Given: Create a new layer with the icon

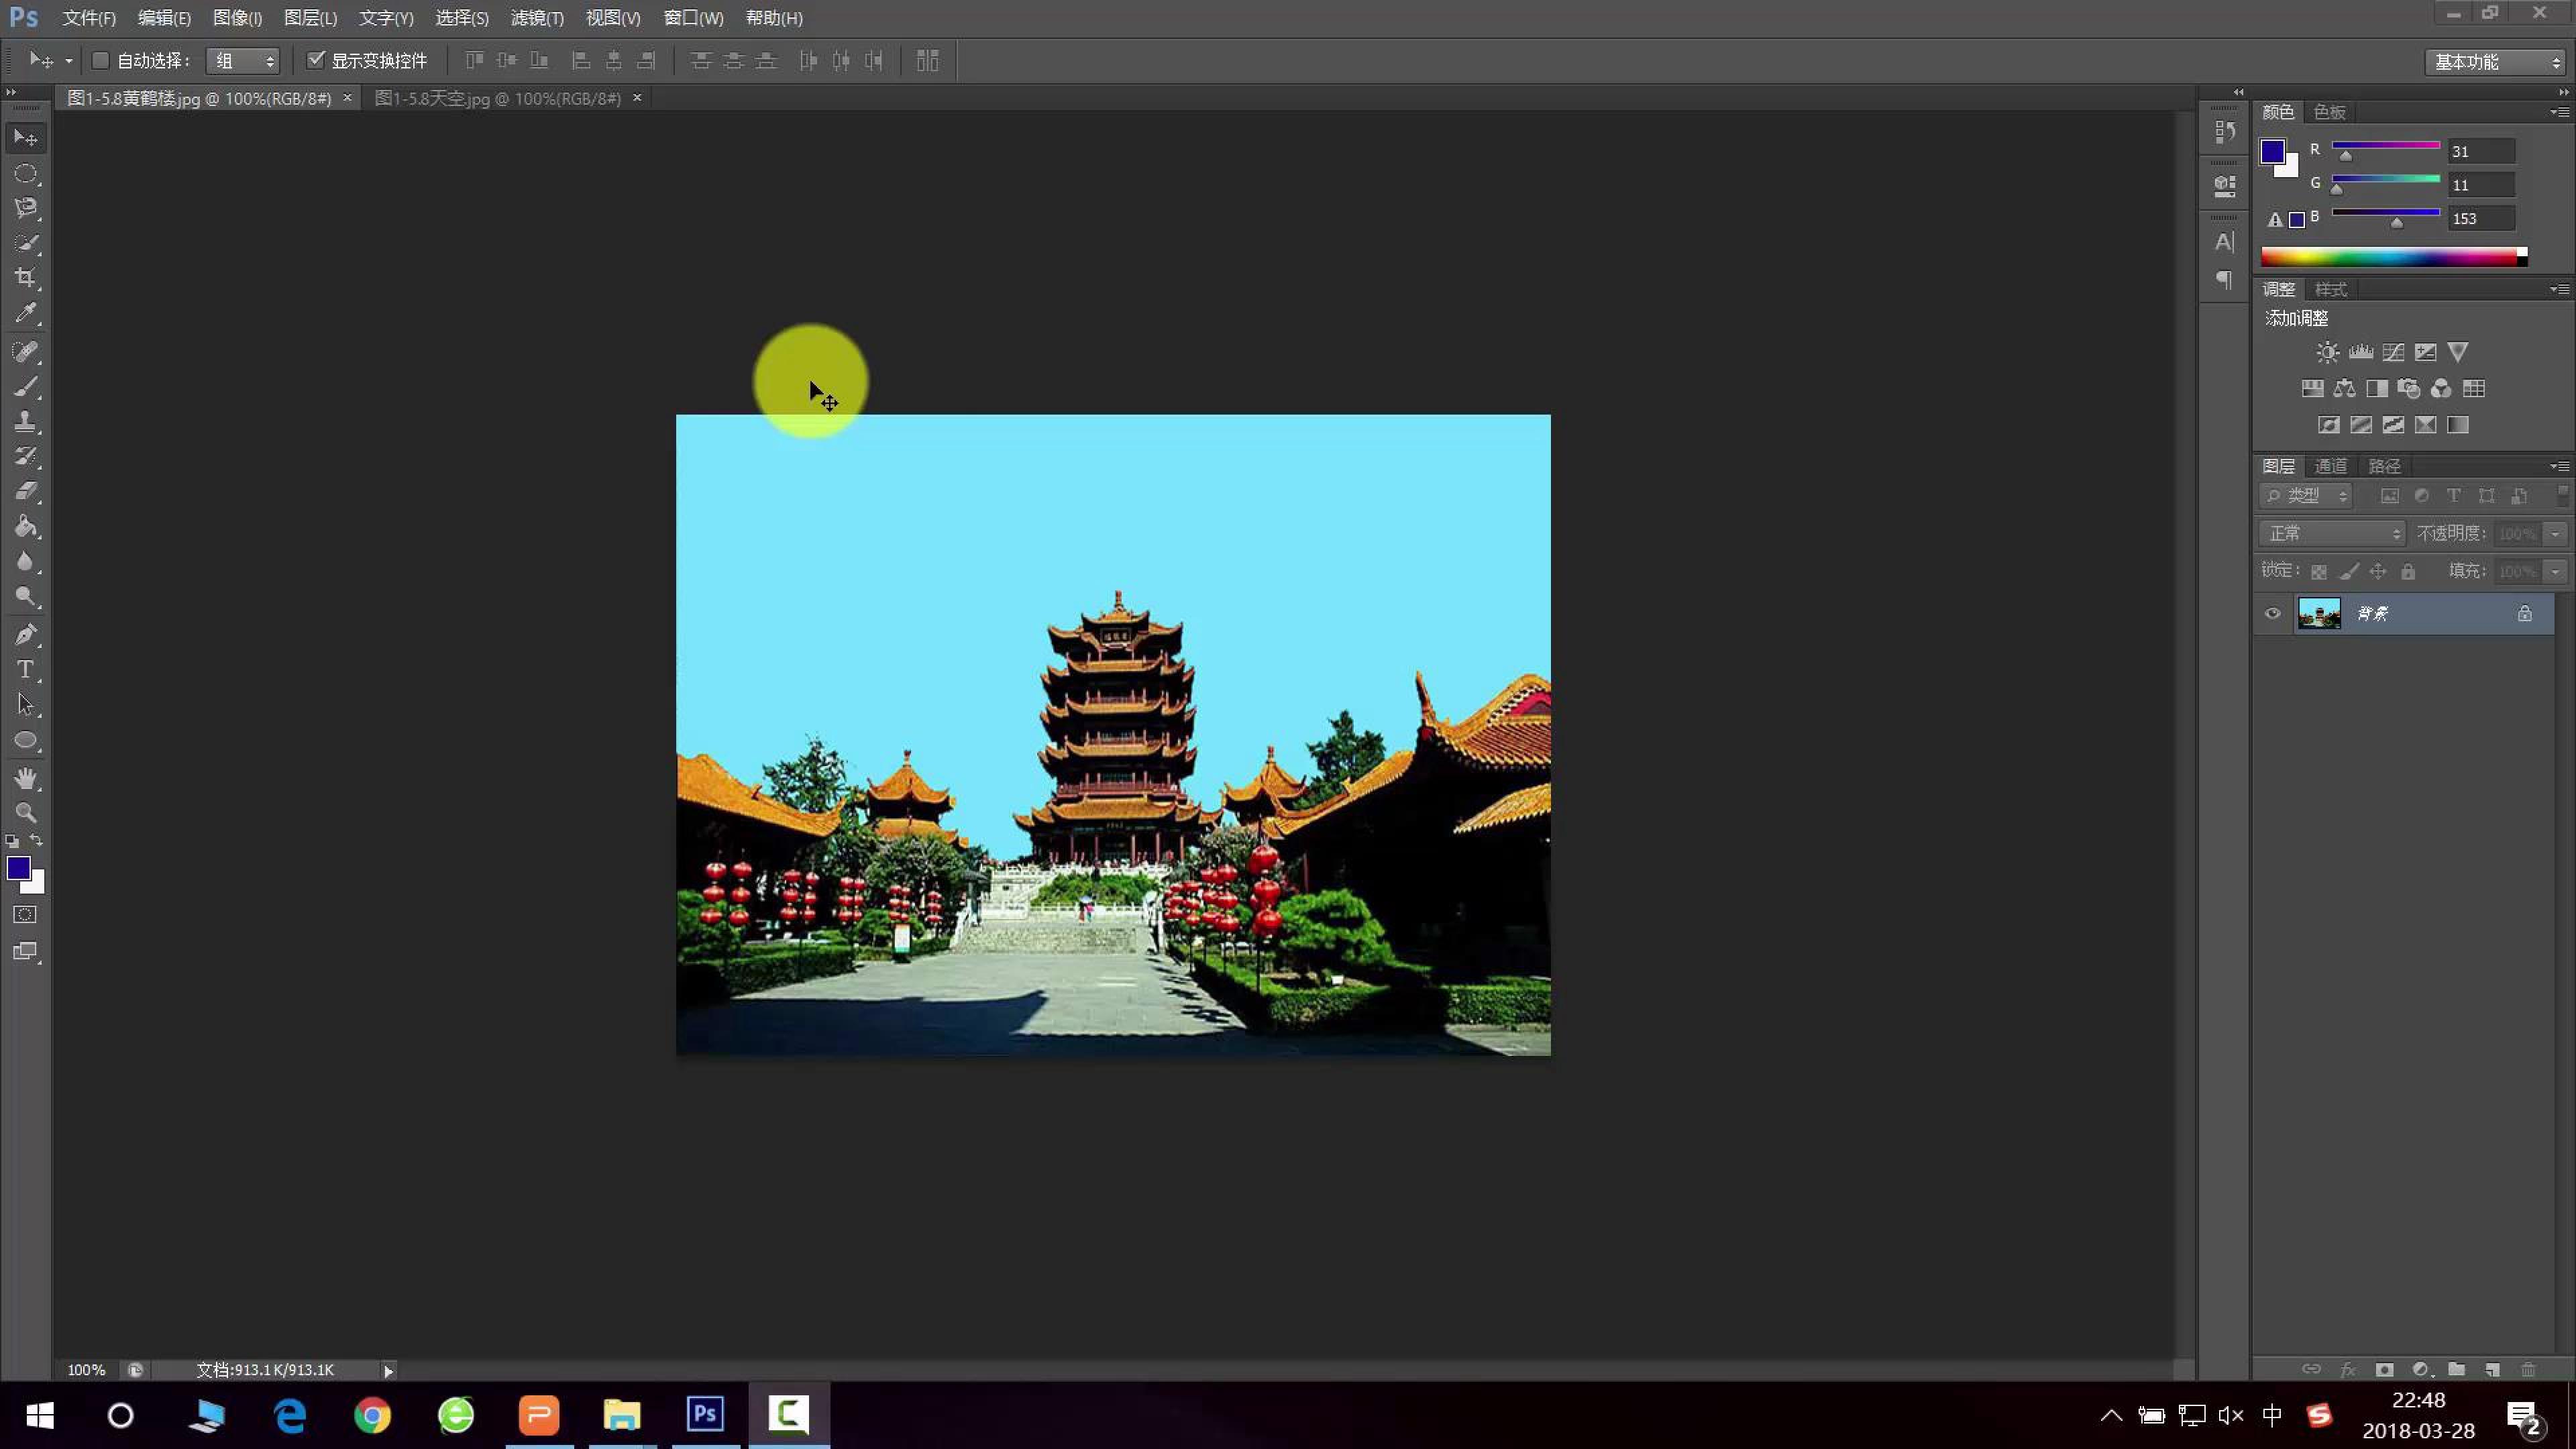Looking at the screenshot, I should [2492, 1369].
